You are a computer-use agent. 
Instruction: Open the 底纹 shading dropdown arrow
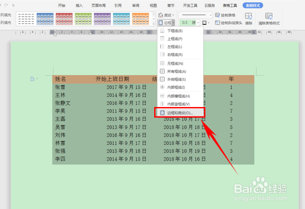173,15
